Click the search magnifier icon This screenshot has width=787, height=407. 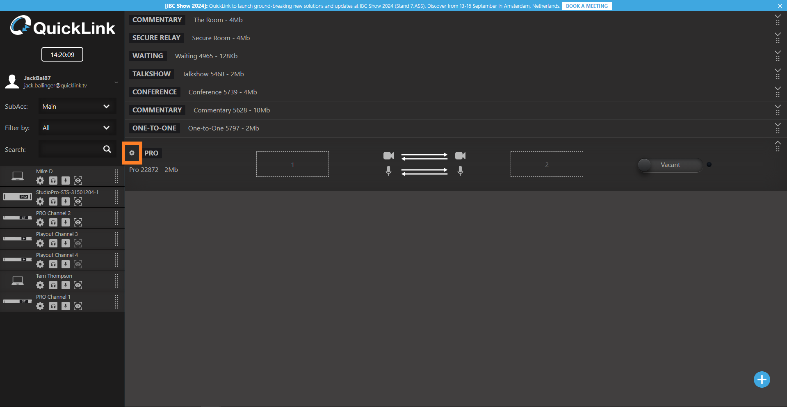coord(107,149)
